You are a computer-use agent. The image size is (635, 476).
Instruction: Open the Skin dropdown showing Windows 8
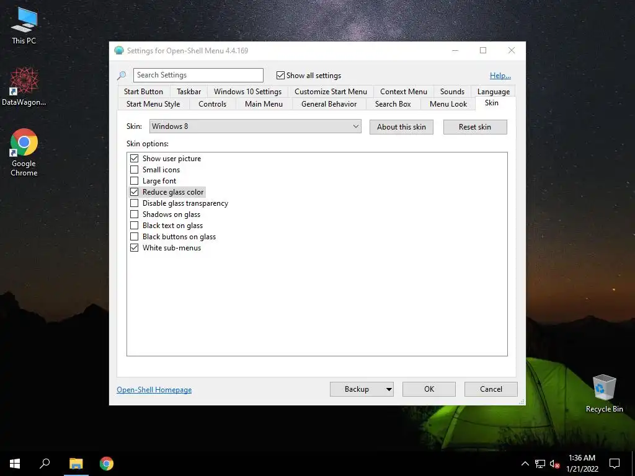pos(255,126)
